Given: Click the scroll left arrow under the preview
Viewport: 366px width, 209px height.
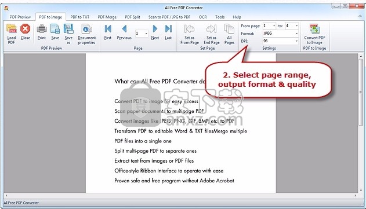Looking at the screenshot, I should 6,196.
